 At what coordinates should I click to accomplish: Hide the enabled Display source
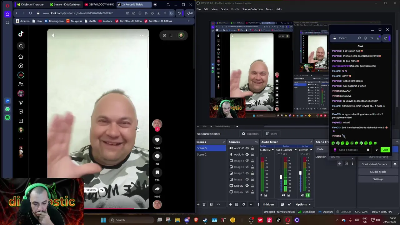tap(247, 186)
